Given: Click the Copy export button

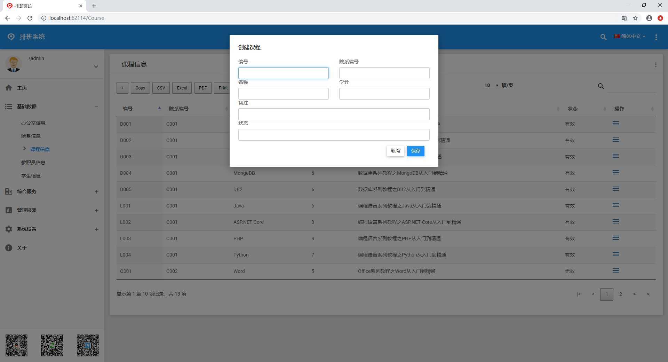Looking at the screenshot, I should pos(140,88).
